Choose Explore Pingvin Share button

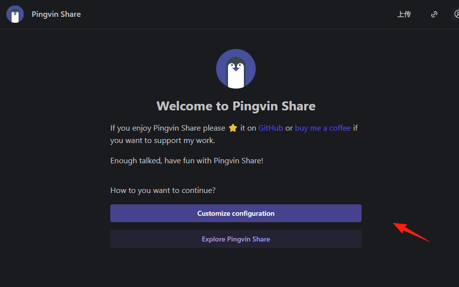236,239
